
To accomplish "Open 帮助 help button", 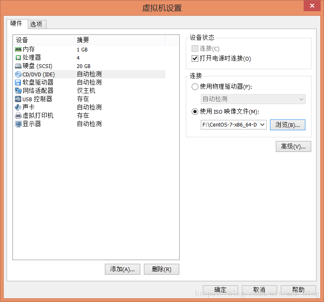I will tap(298, 290).
